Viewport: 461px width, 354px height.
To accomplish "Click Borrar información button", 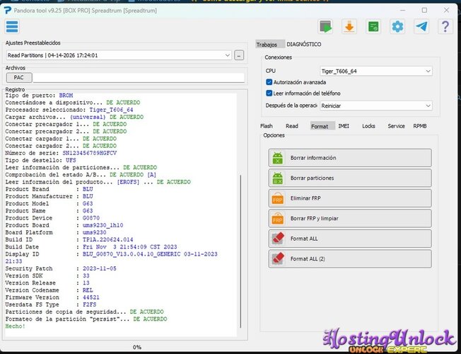I will coord(350,158).
